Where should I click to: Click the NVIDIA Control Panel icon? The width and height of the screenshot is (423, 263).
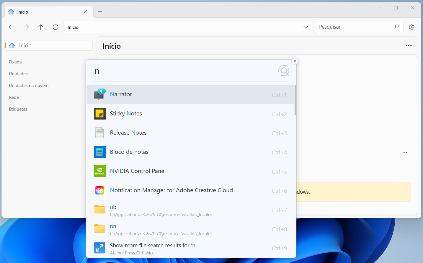tap(100, 171)
